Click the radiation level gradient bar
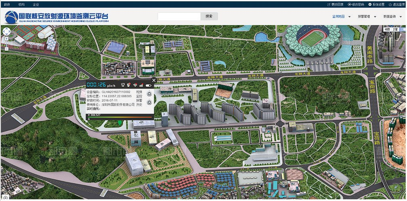This screenshot has width=407, height=201. coord(120,117)
